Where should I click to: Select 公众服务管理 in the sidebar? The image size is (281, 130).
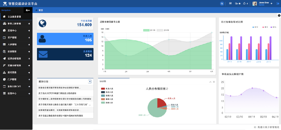[16, 16]
